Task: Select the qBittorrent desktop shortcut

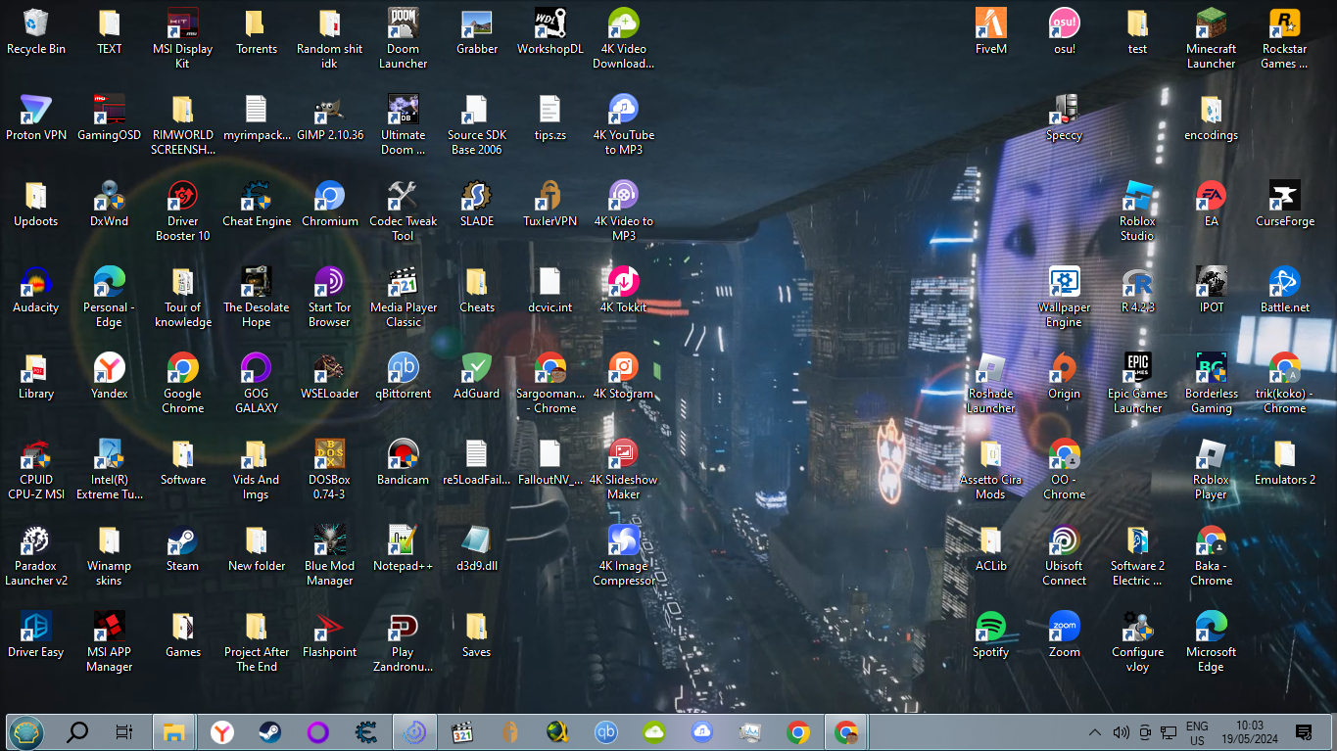Action: (x=403, y=369)
